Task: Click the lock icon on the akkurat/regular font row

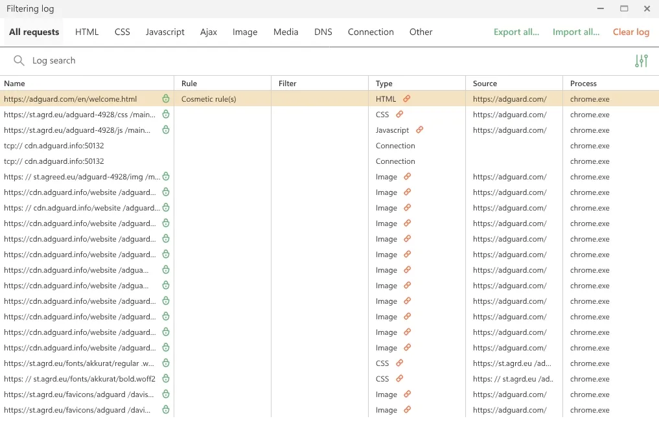Action: [x=166, y=363]
